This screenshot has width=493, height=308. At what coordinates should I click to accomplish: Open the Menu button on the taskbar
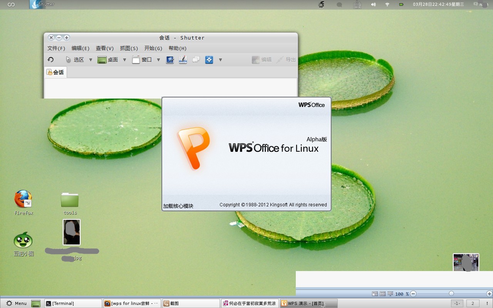(16, 303)
